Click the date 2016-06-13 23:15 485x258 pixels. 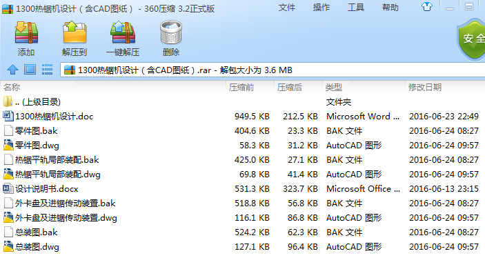(x=444, y=189)
